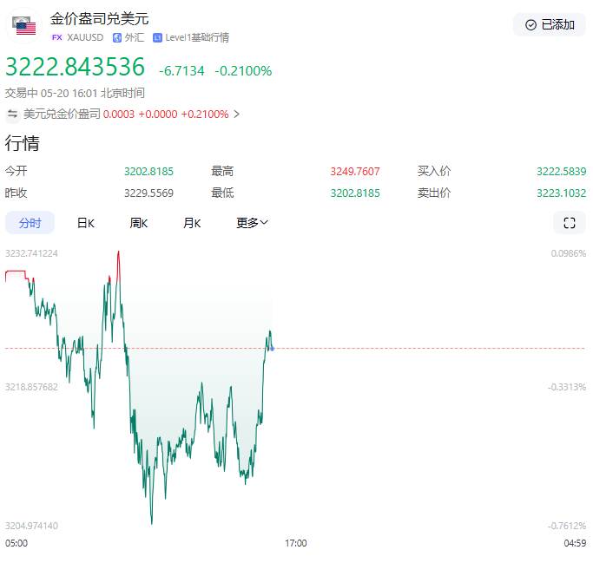
Task: Click the inverse rate value 0.0003
Action: (119, 115)
